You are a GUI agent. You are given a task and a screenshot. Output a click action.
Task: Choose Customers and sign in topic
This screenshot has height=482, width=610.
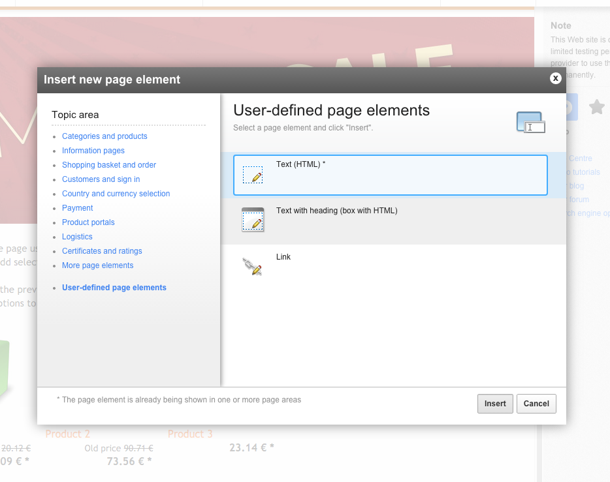pyautogui.click(x=101, y=179)
